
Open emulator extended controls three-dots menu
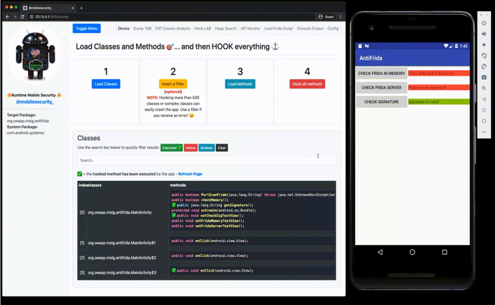(x=484, y=132)
